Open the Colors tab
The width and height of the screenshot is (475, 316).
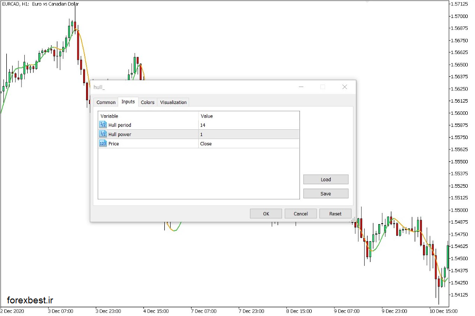[x=147, y=102]
